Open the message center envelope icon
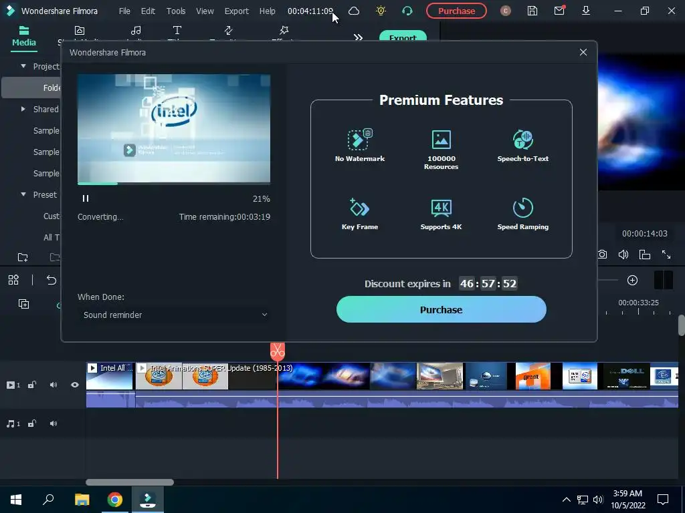The height and width of the screenshot is (513, 685). [559, 11]
